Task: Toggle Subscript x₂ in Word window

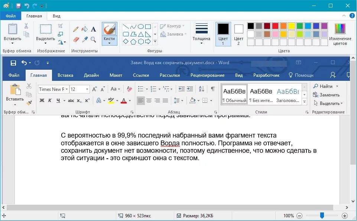Action: [79, 100]
